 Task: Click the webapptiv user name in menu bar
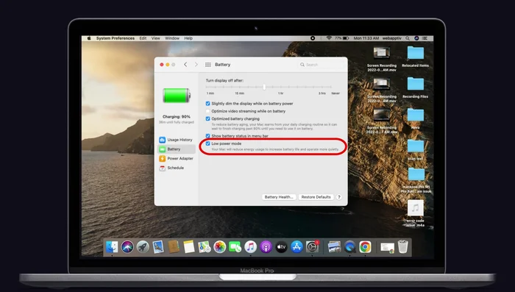pyautogui.click(x=392, y=38)
